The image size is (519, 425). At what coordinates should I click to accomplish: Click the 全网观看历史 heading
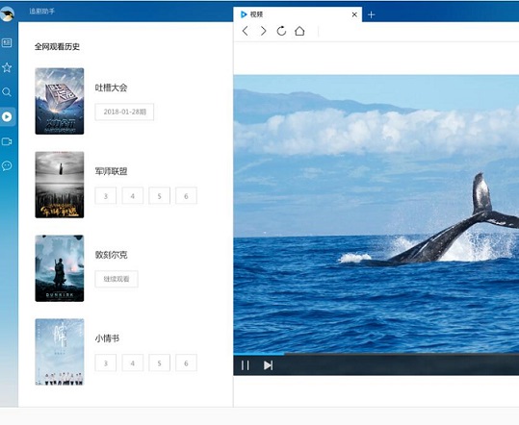click(x=57, y=46)
